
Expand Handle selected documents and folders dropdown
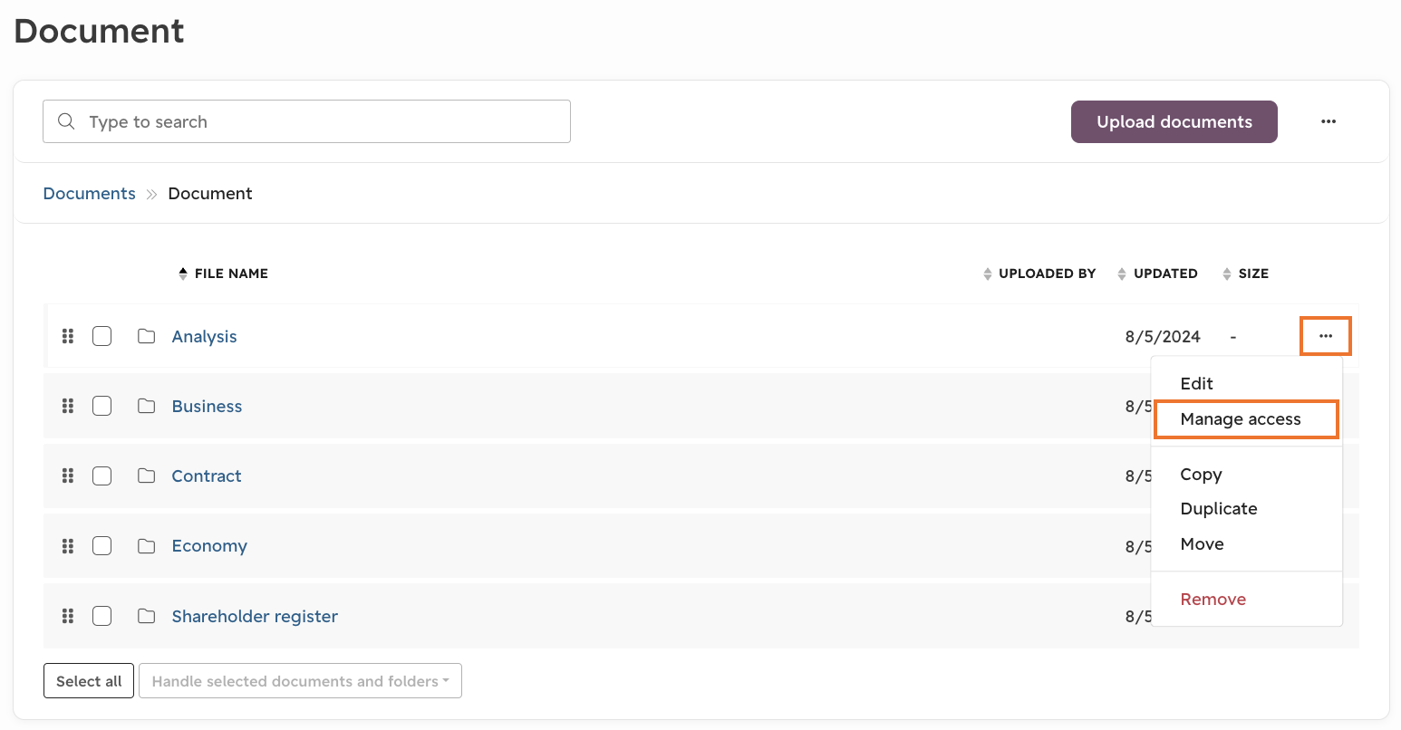click(x=300, y=681)
